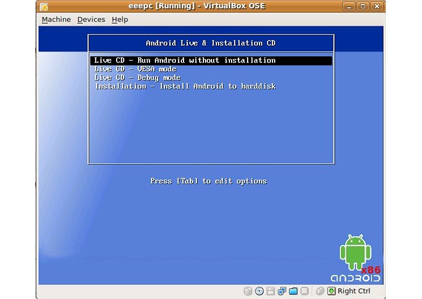
Task: Click the virtualization indicator icon in status bar
Action: 304,291
